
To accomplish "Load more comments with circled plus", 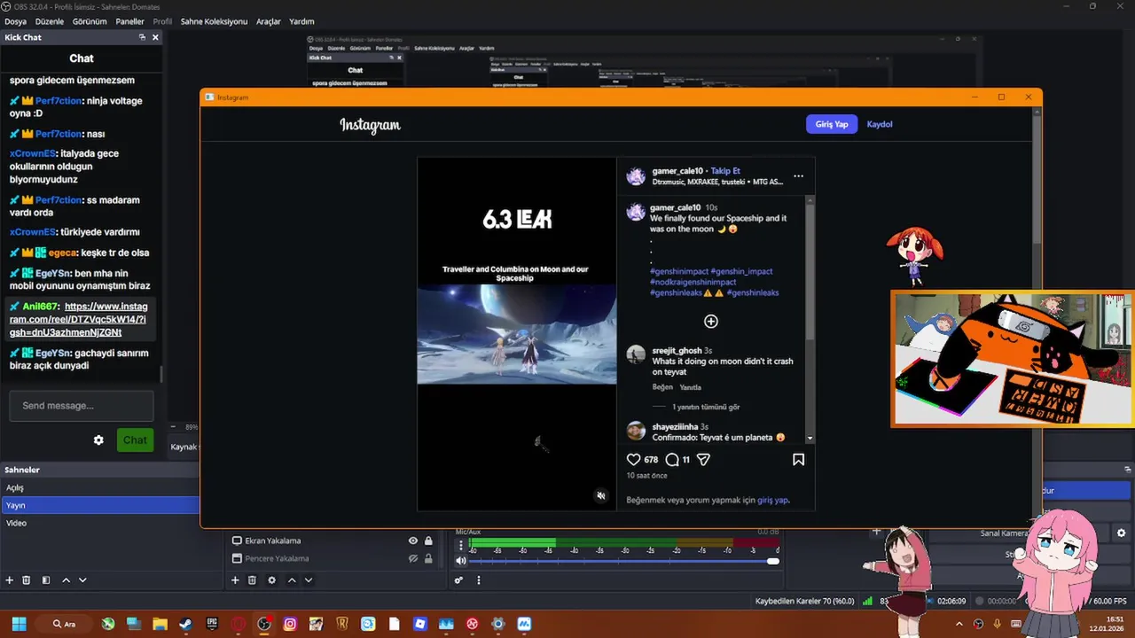I will click(710, 321).
